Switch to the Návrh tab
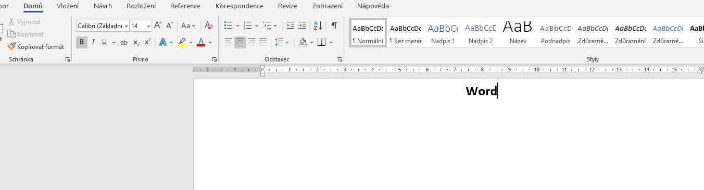Screen dimensions: 704x190 [x=103, y=6]
